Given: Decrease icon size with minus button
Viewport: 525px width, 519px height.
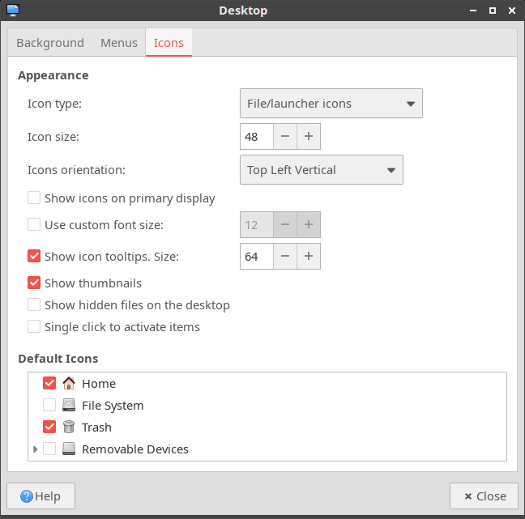Looking at the screenshot, I should point(285,137).
